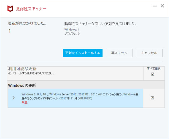Close the 脆弱性スキャナー window
The image size is (169, 139).
pos(162,6)
